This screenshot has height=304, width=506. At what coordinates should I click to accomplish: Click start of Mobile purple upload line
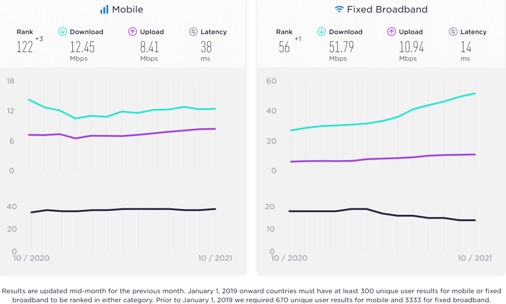tap(29, 135)
